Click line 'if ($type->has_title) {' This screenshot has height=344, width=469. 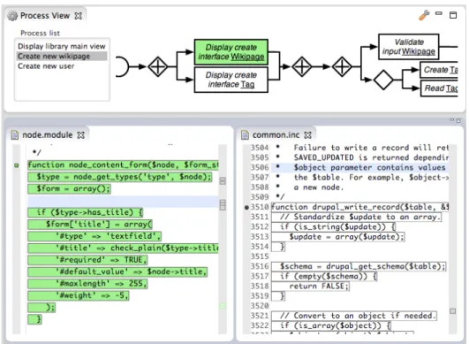(86, 212)
